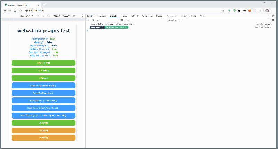Viewport: 278px width, 149px height.
Task: Switch to the Sources tab
Action: [124, 16]
